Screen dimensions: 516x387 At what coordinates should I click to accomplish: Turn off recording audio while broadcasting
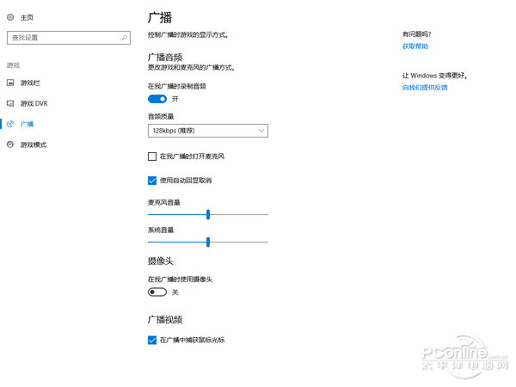(x=157, y=99)
